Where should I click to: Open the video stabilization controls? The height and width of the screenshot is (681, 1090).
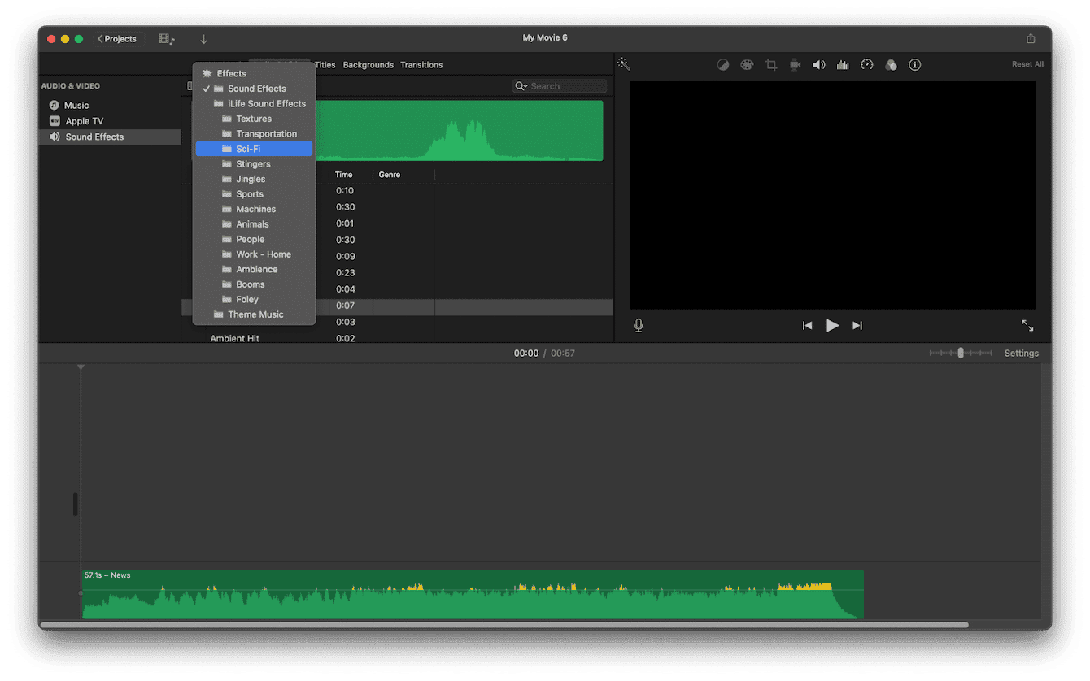[795, 64]
